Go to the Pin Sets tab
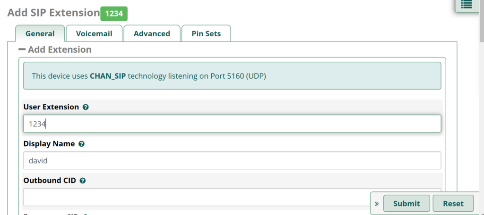 pos(206,33)
